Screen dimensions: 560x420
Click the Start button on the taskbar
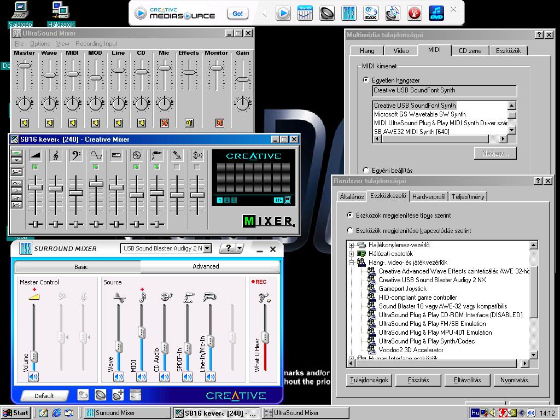pos(16,413)
